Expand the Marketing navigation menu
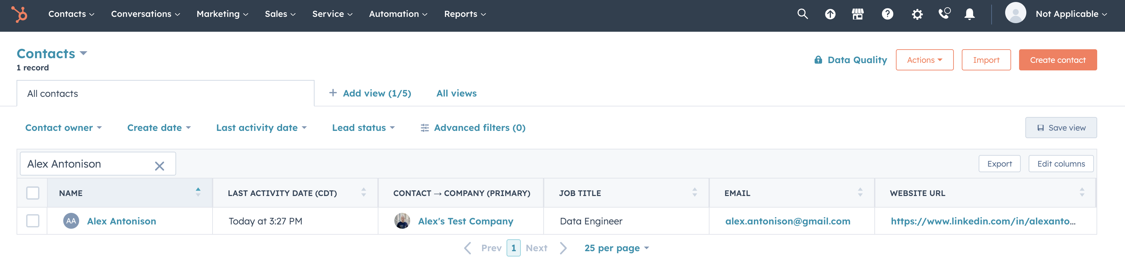The height and width of the screenshot is (275, 1125). pos(222,14)
